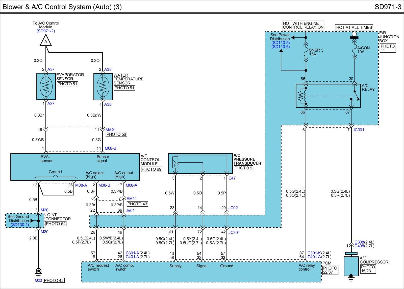Follow the SD110-6 reference link
The height and width of the screenshot is (289, 404).
pos(281,47)
